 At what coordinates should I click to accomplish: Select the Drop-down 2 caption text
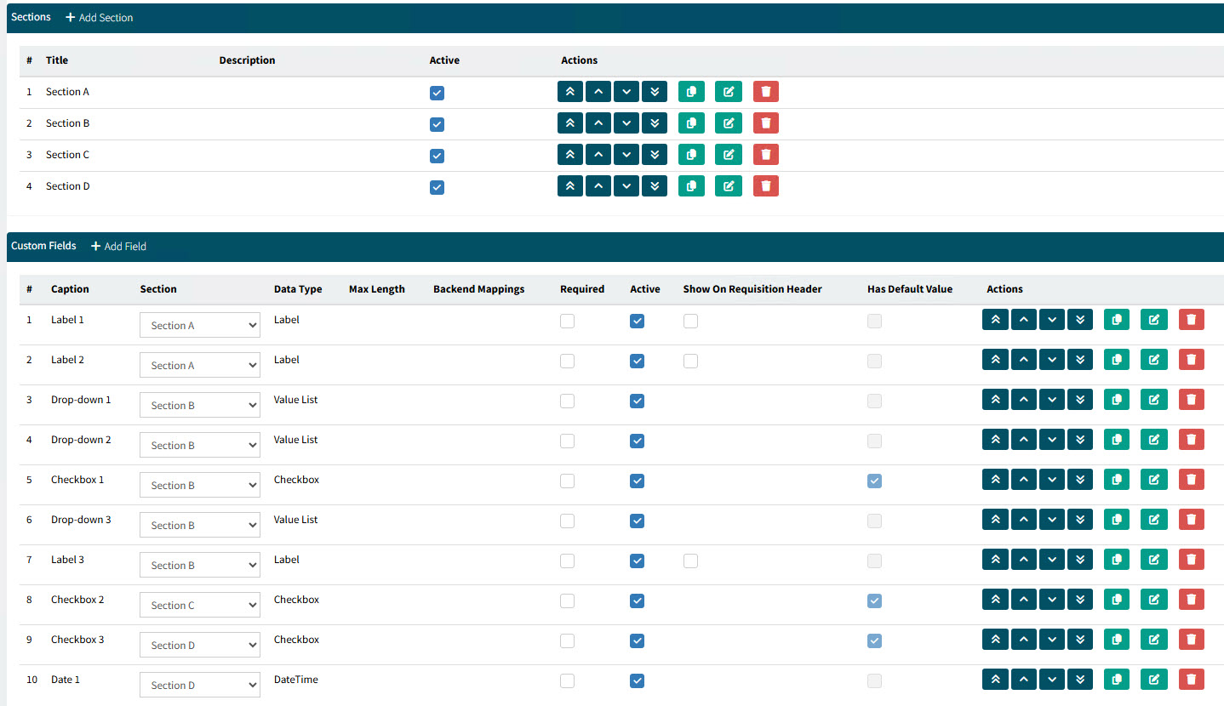(81, 440)
